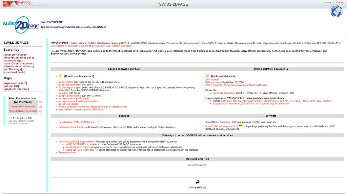Search by spot ID / serial number
The height and width of the screenshot is (194, 347).
point(18,64)
